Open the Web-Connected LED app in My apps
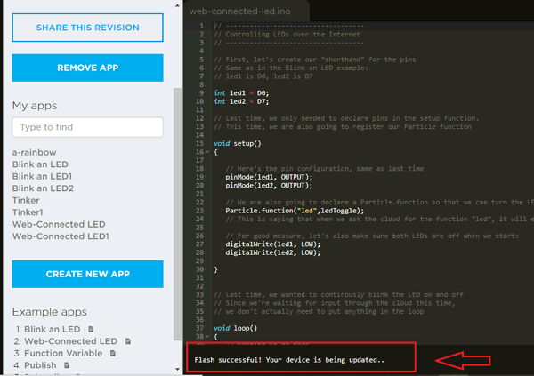 [59, 224]
